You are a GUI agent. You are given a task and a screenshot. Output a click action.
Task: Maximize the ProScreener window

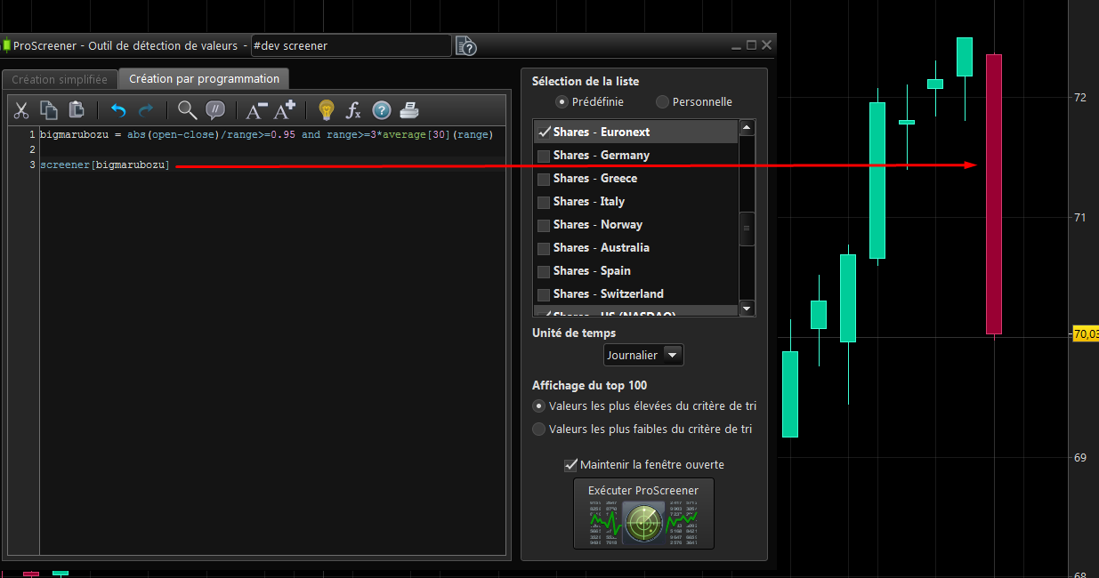tap(752, 45)
